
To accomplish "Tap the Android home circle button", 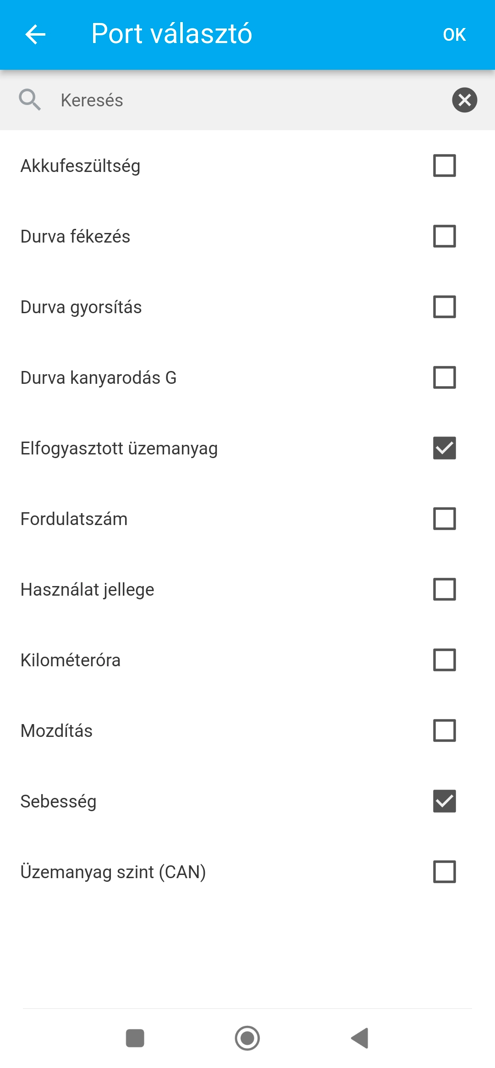I will (x=247, y=1038).
